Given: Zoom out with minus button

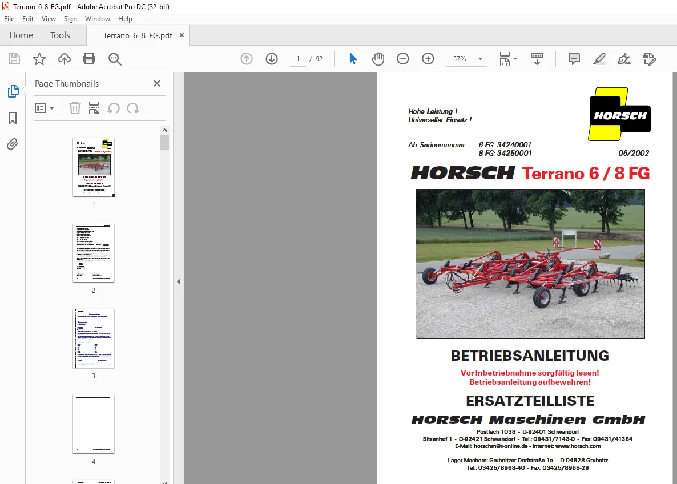Looking at the screenshot, I should point(403,59).
